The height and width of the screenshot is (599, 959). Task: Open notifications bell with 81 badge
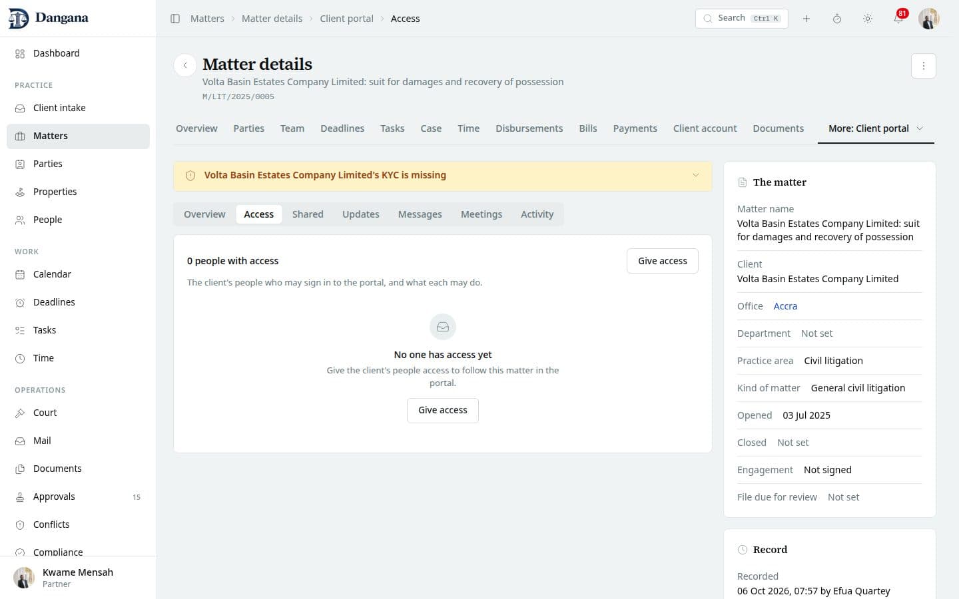click(898, 19)
